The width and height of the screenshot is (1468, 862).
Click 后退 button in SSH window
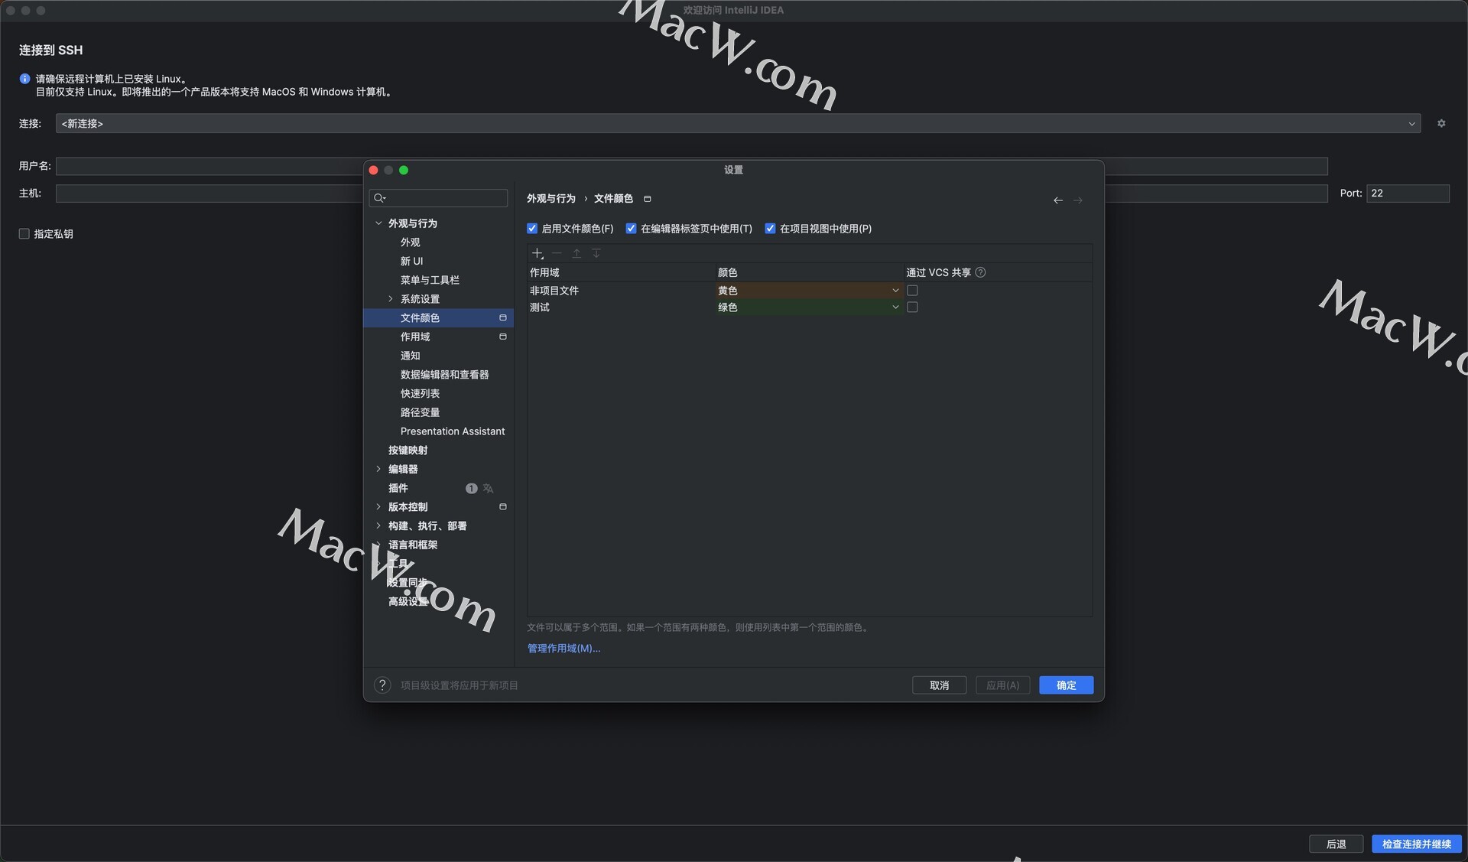coord(1336,844)
